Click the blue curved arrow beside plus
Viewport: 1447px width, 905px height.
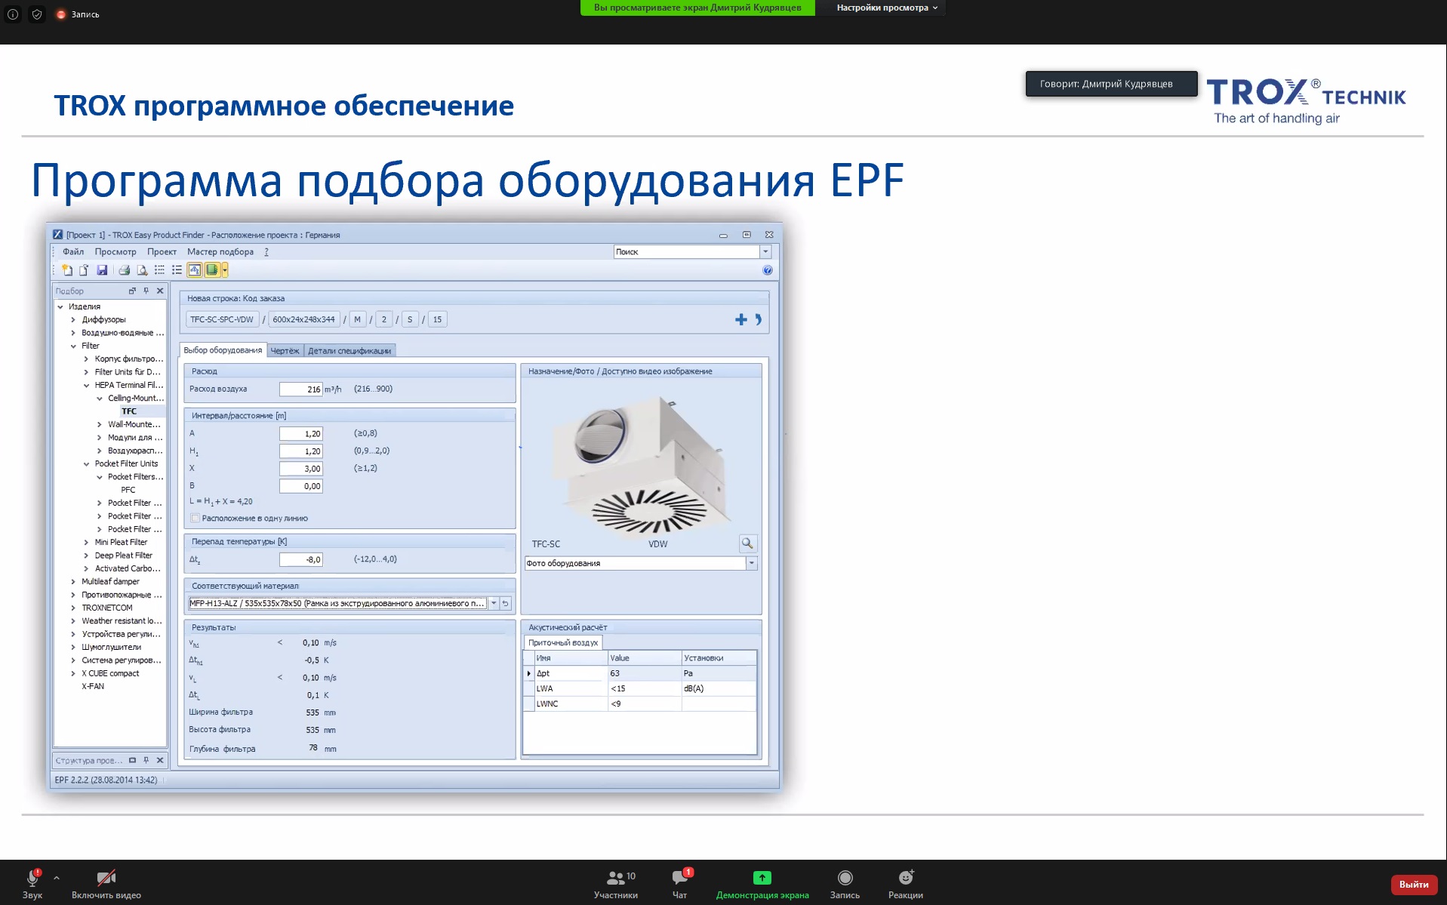(x=759, y=320)
